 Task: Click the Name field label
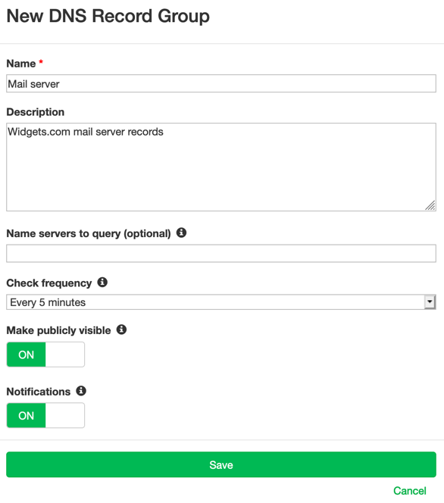[x=21, y=64]
